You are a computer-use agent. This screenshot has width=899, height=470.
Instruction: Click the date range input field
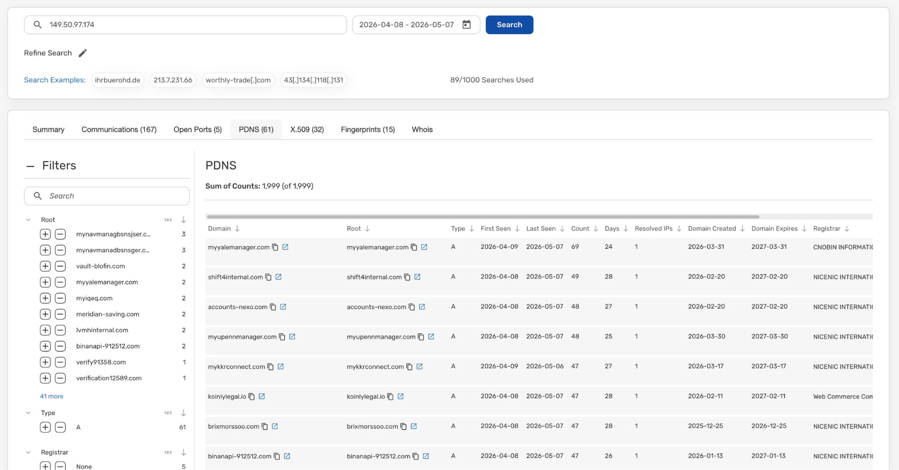tap(416, 25)
